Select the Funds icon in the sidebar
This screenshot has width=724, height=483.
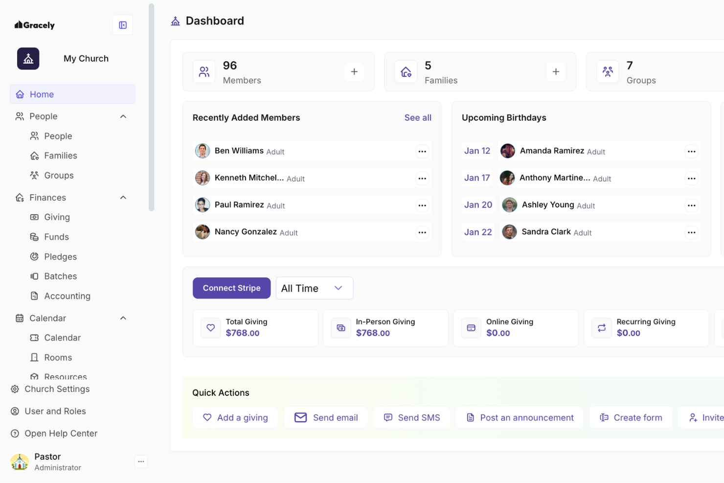click(34, 236)
